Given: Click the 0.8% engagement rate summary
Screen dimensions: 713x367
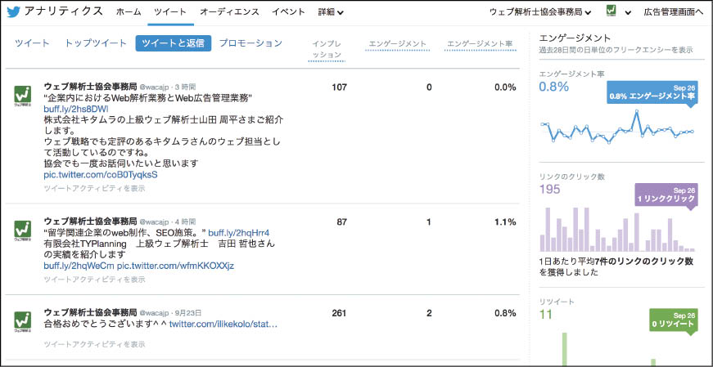Looking at the screenshot, I should pyautogui.click(x=553, y=87).
